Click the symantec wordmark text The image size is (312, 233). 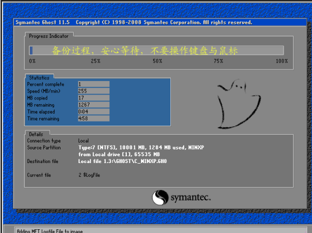pyautogui.click(x=190, y=197)
